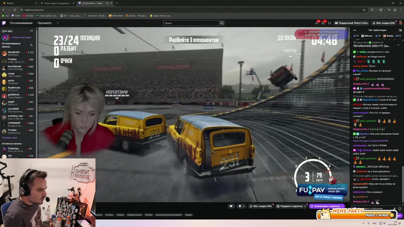Switch to the NASRAL tab

point(19,3)
